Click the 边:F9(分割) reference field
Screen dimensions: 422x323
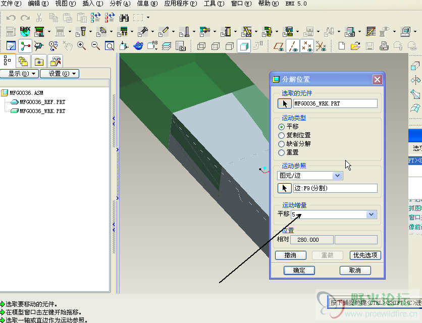[335, 188]
